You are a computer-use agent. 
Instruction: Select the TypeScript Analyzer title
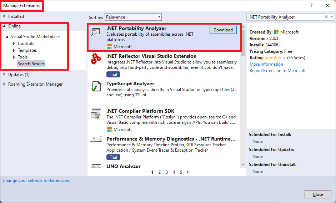[x=130, y=83]
